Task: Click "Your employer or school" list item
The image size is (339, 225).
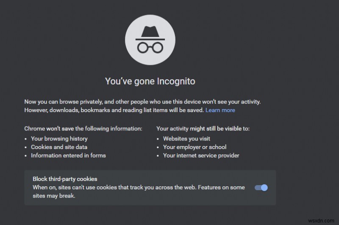Action: coord(195,147)
